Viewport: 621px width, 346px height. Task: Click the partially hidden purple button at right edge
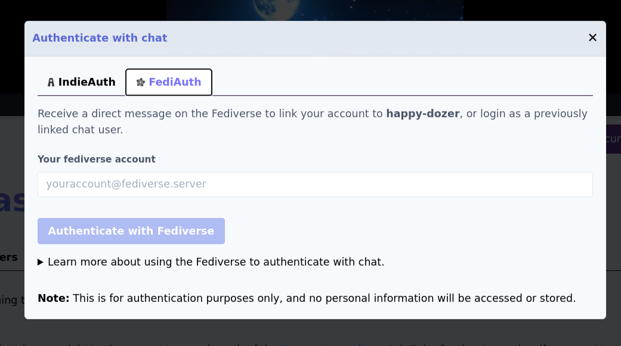[x=613, y=139]
